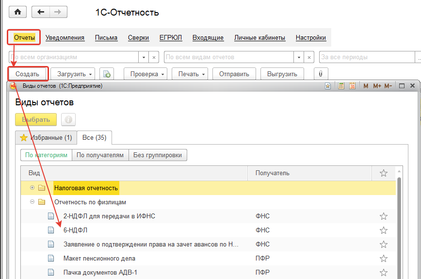Select Заявление о подтверждении права row
This screenshot has height=279, width=421.
click(208, 245)
